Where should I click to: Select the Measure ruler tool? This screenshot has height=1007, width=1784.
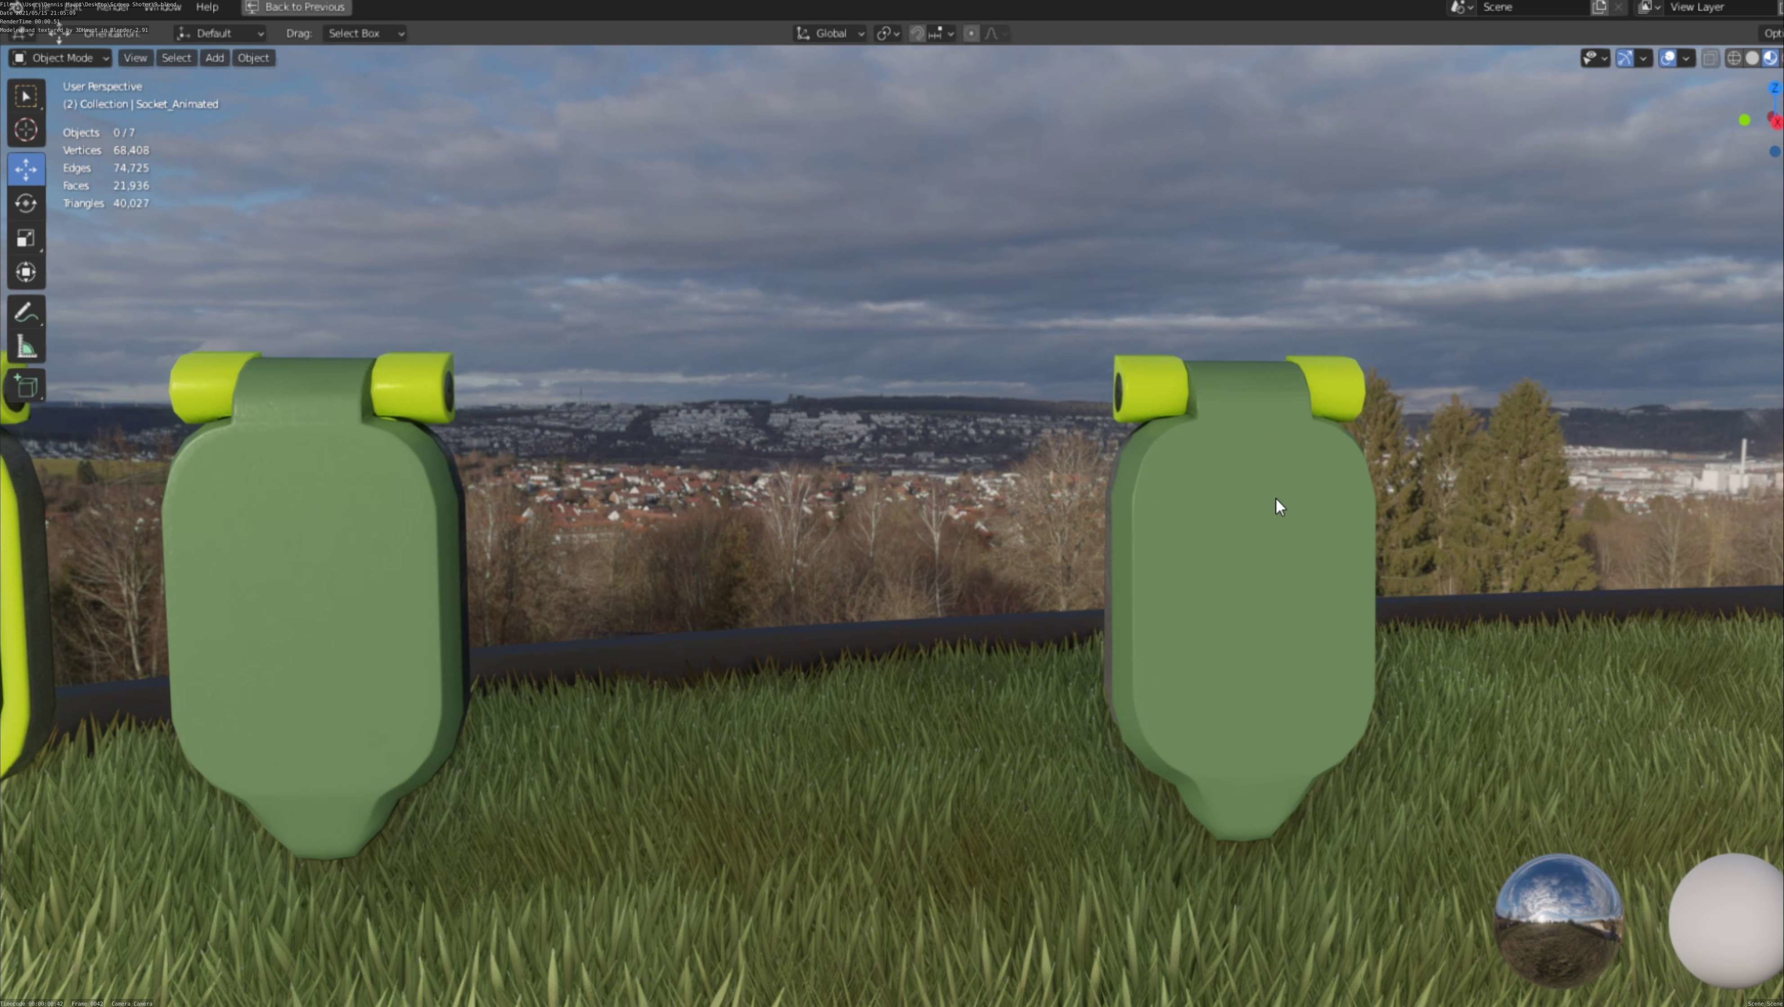(x=26, y=347)
